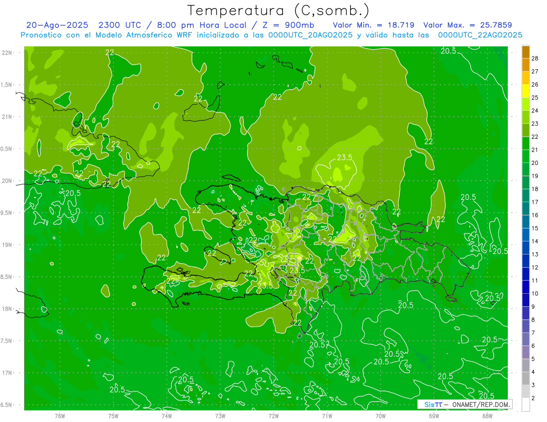Click the "76W" longitude axis label
Image resolution: width=547 pixels, height=422 pixels.
click(60, 416)
